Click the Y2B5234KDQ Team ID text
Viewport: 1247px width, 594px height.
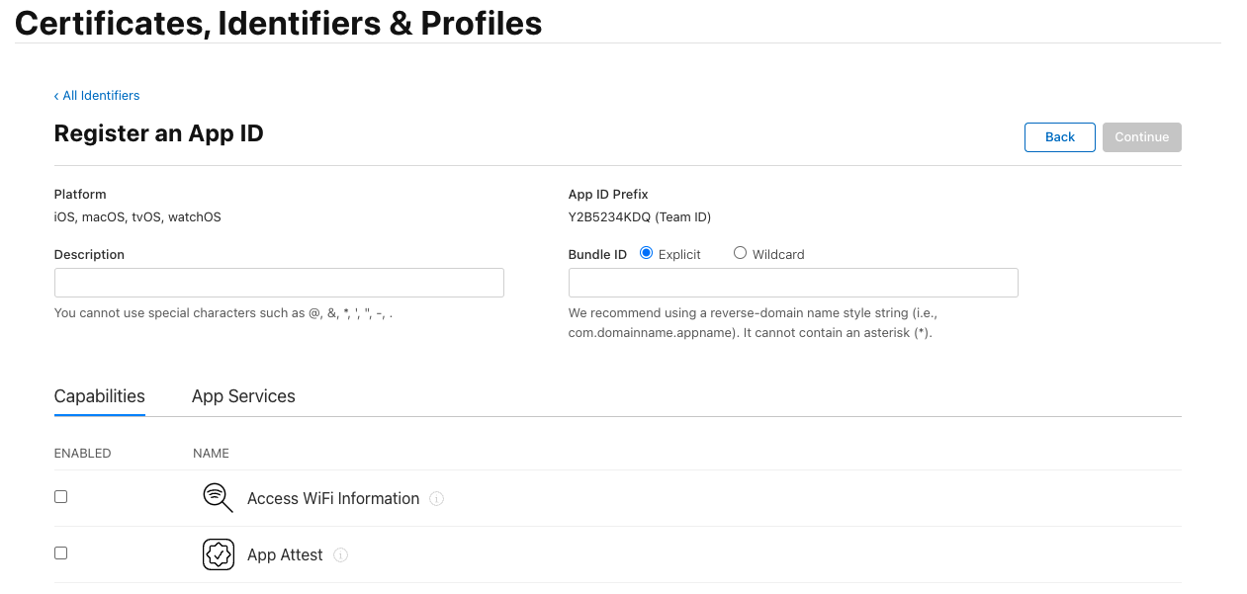[x=641, y=216]
